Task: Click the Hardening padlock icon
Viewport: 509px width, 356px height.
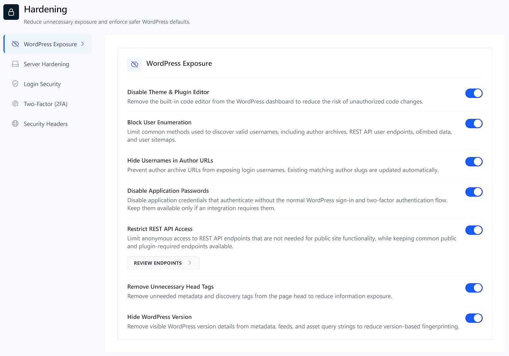Action: click(11, 12)
